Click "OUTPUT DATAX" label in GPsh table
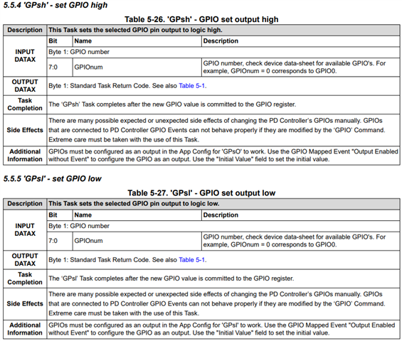402x341 pixels. (x=25, y=86)
